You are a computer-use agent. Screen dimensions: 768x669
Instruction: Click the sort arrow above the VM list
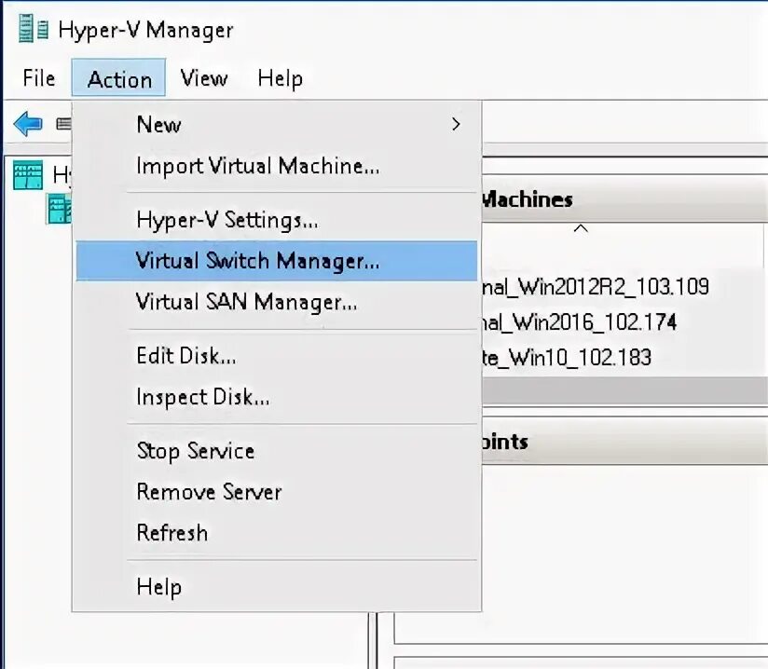(581, 228)
